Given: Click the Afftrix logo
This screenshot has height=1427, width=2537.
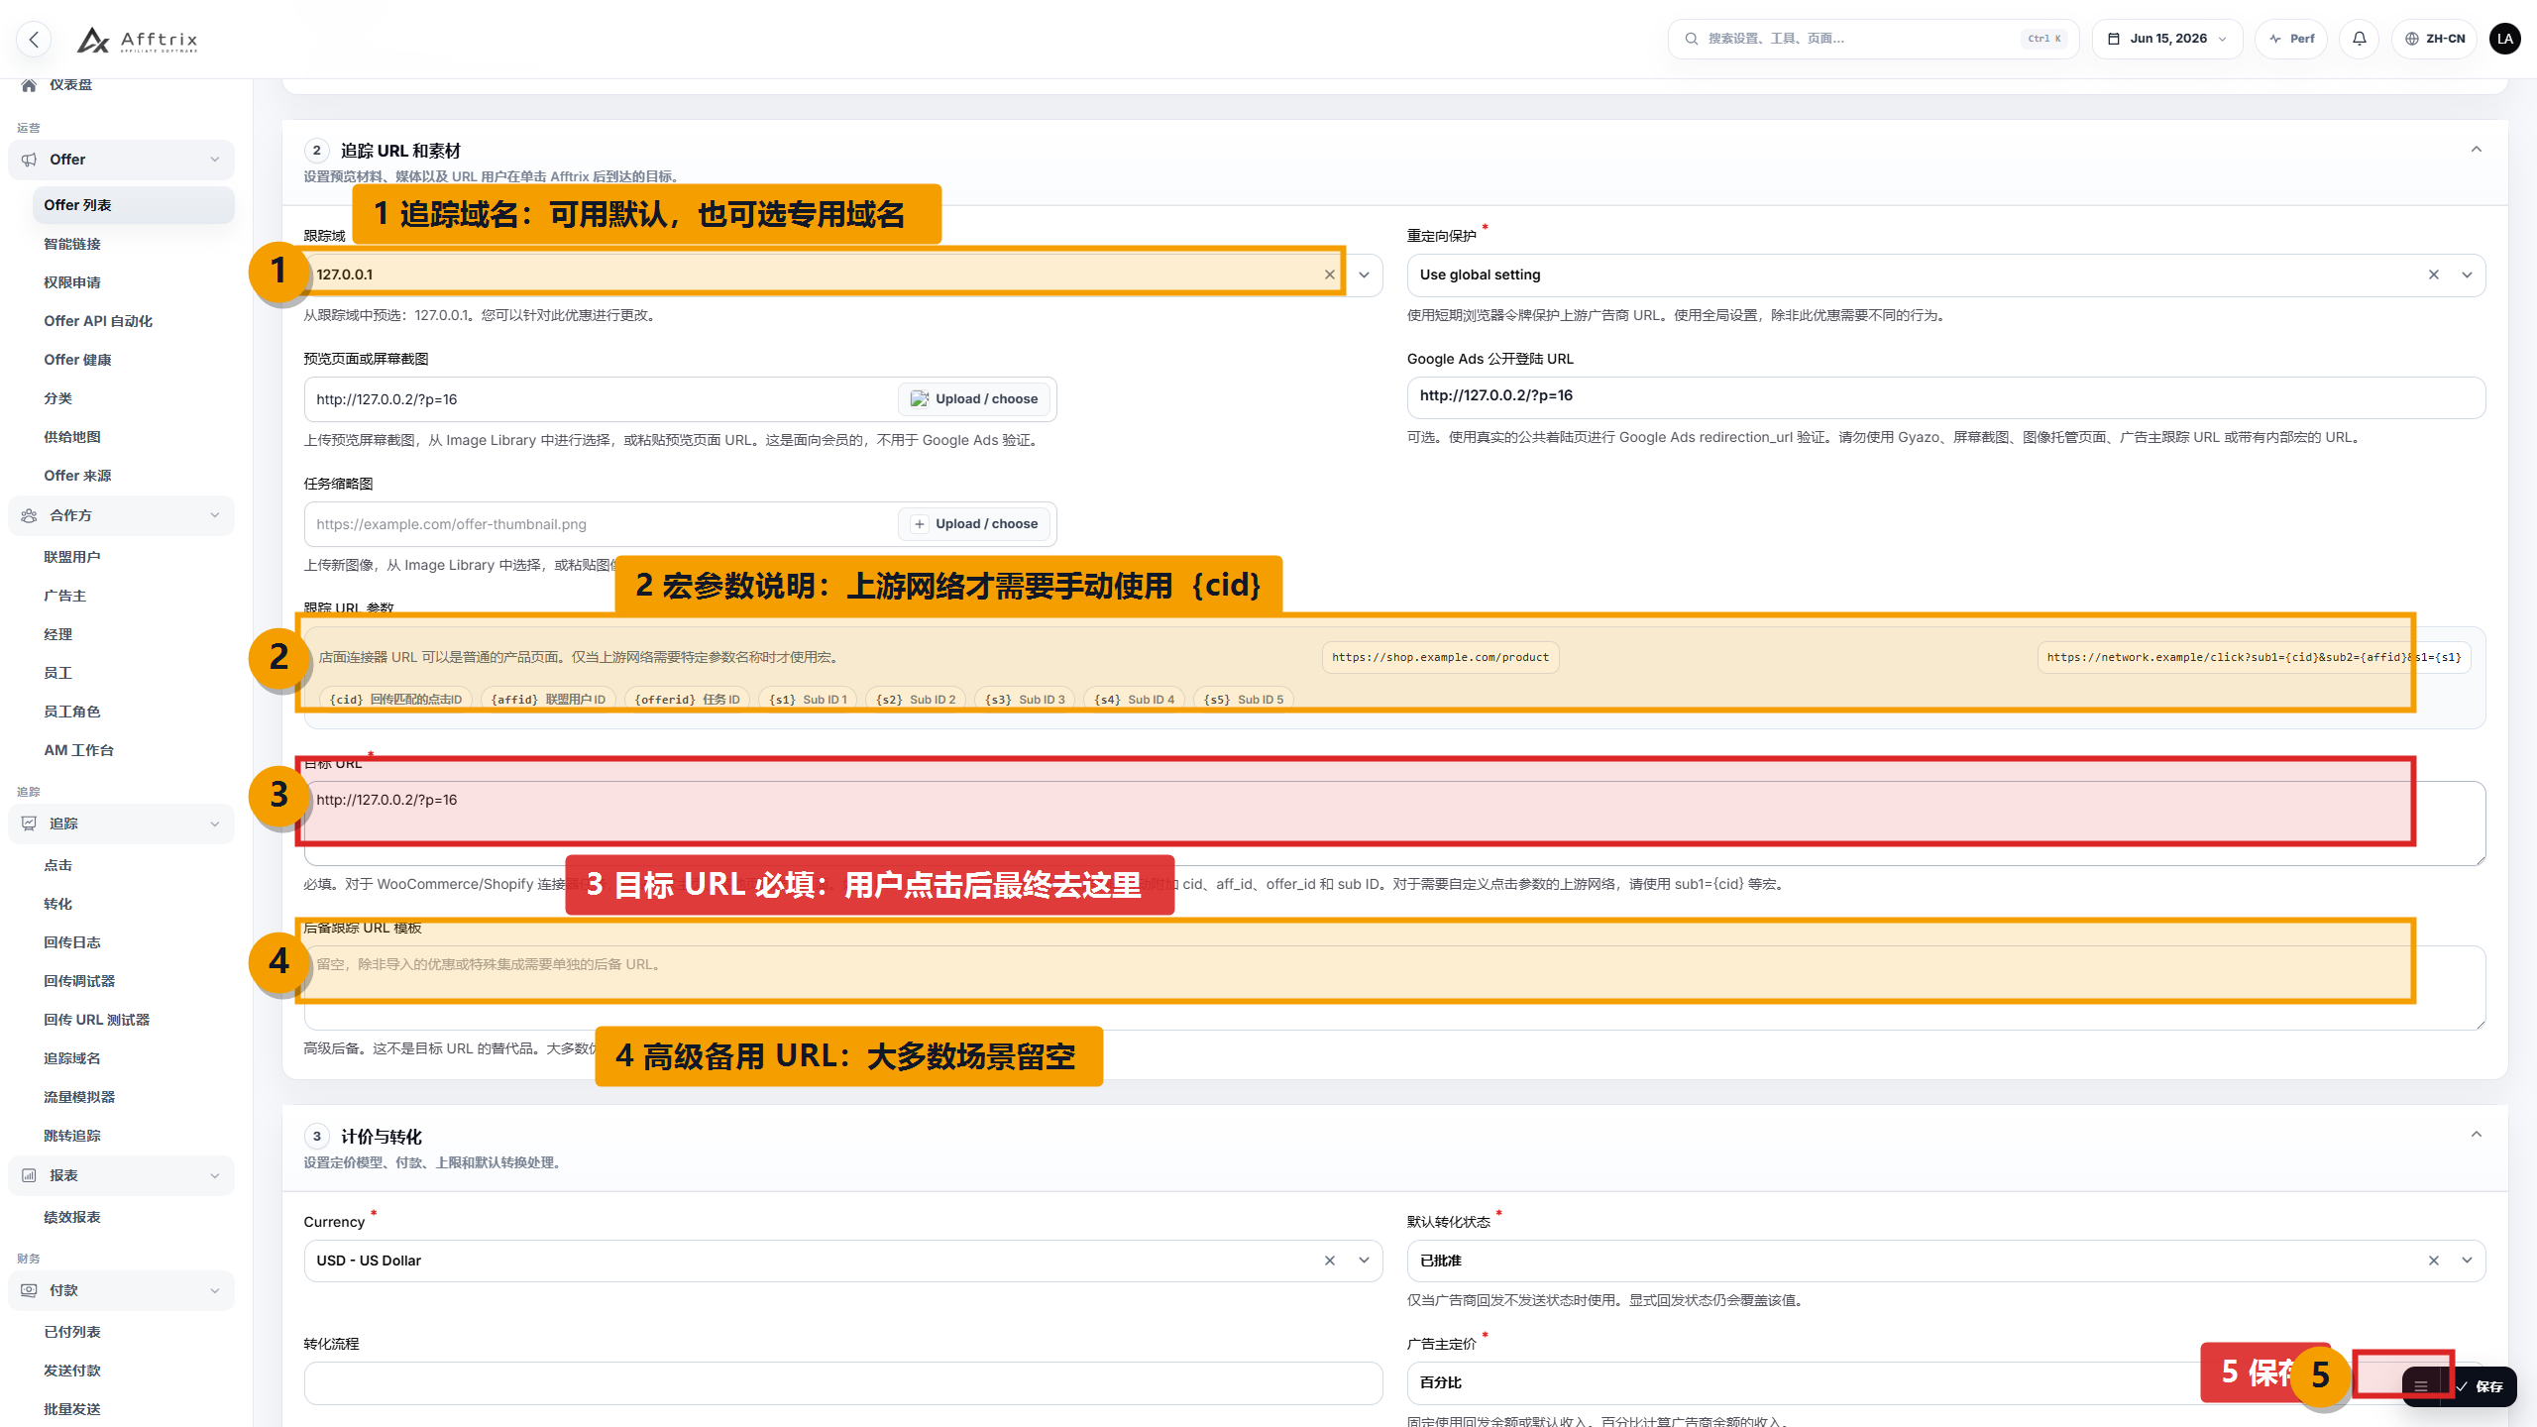Looking at the screenshot, I should pyautogui.click(x=138, y=40).
